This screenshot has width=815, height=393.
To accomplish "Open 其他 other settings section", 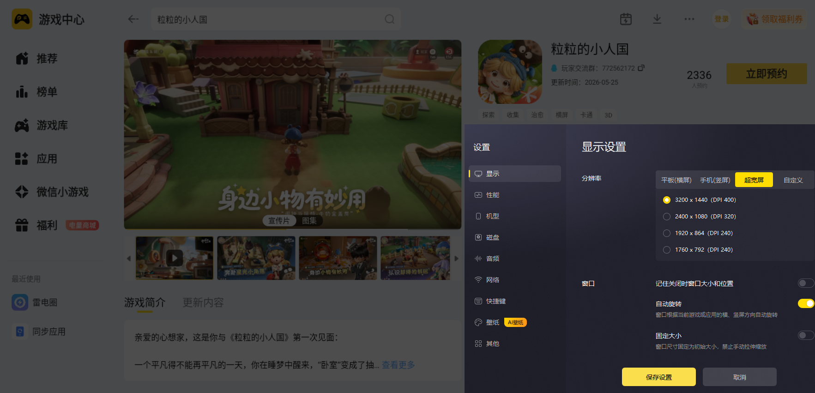I will click(x=515, y=344).
